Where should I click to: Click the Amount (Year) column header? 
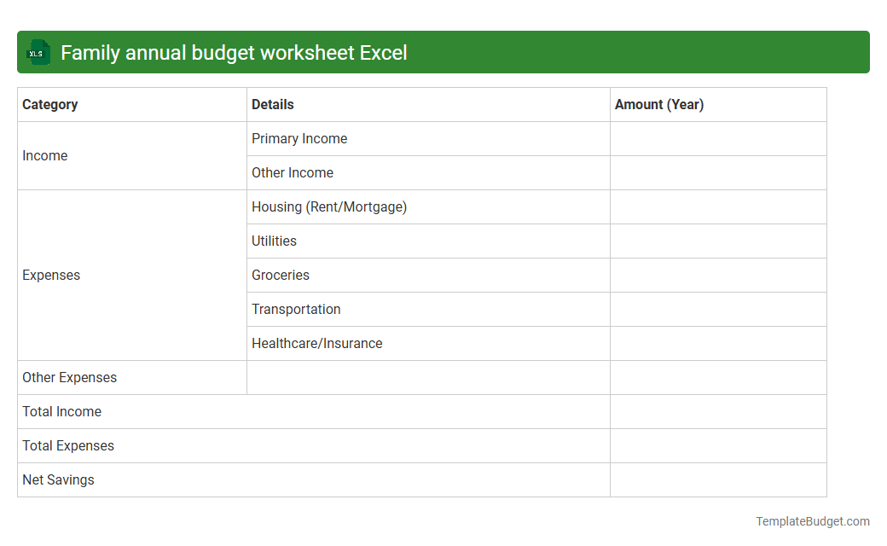(659, 104)
